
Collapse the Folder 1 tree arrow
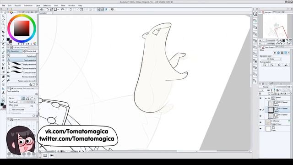click(266, 98)
